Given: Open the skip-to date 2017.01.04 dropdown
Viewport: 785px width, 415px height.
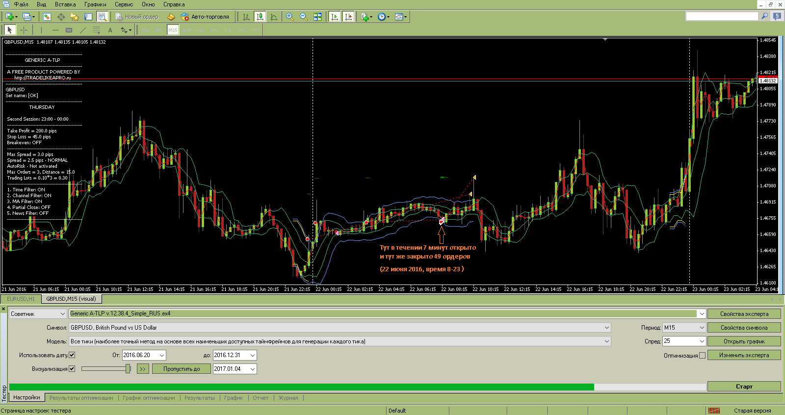Looking at the screenshot, I should click(x=253, y=369).
